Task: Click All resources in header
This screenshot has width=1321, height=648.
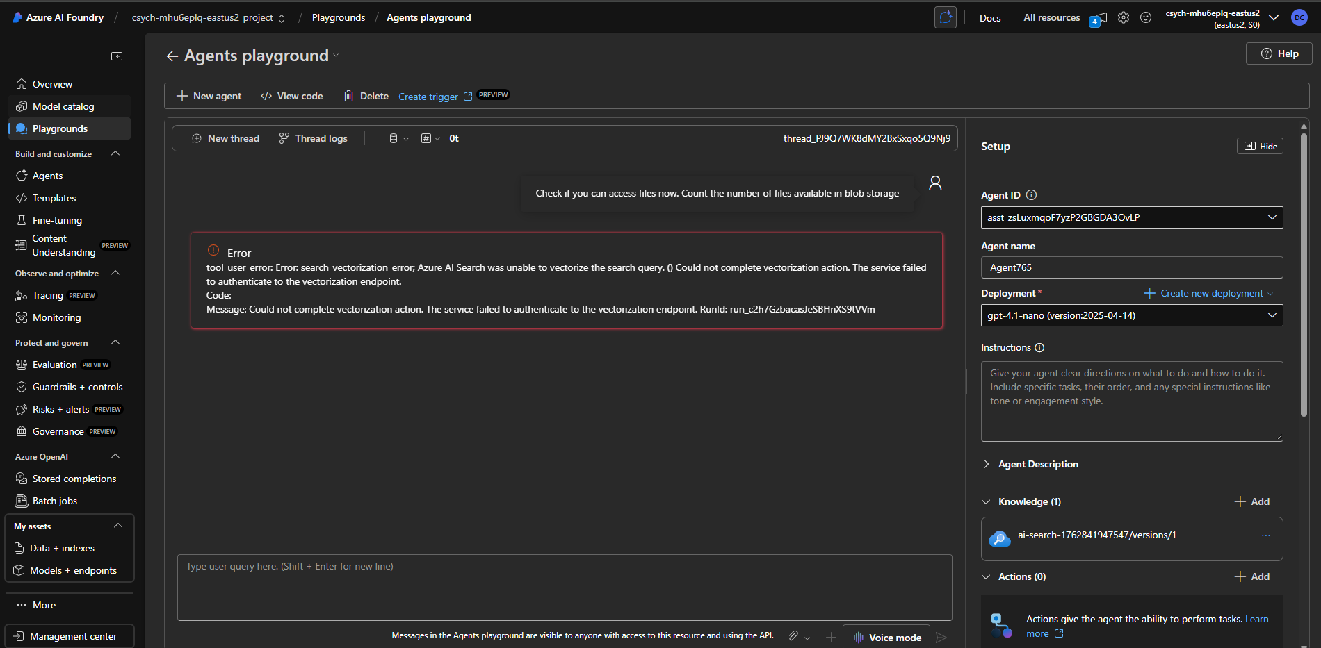Action: click(x=1051, y=18)
